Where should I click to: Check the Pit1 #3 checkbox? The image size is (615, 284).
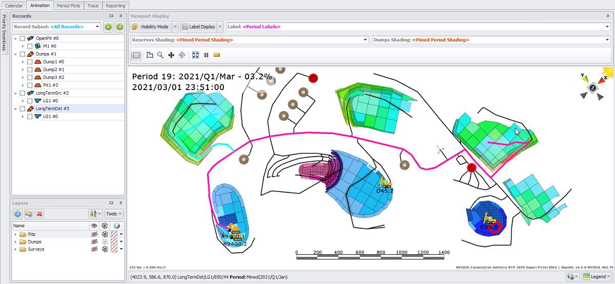(30, 85)
